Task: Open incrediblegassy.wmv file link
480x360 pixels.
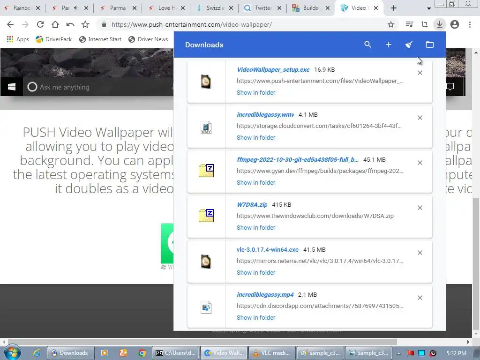Action: (x=265, y=115)
